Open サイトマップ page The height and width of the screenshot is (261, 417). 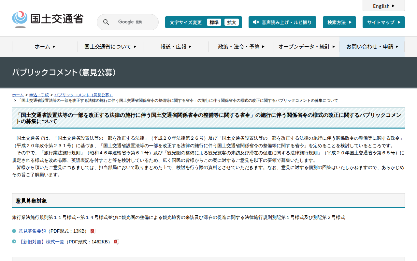384,22
